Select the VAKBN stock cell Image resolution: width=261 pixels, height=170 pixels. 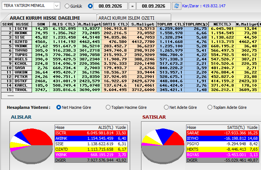point(23,72)
